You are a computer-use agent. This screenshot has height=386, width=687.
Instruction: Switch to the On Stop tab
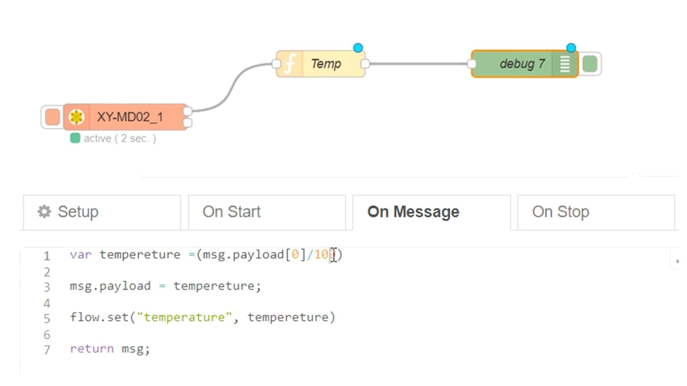pos(560,212)
